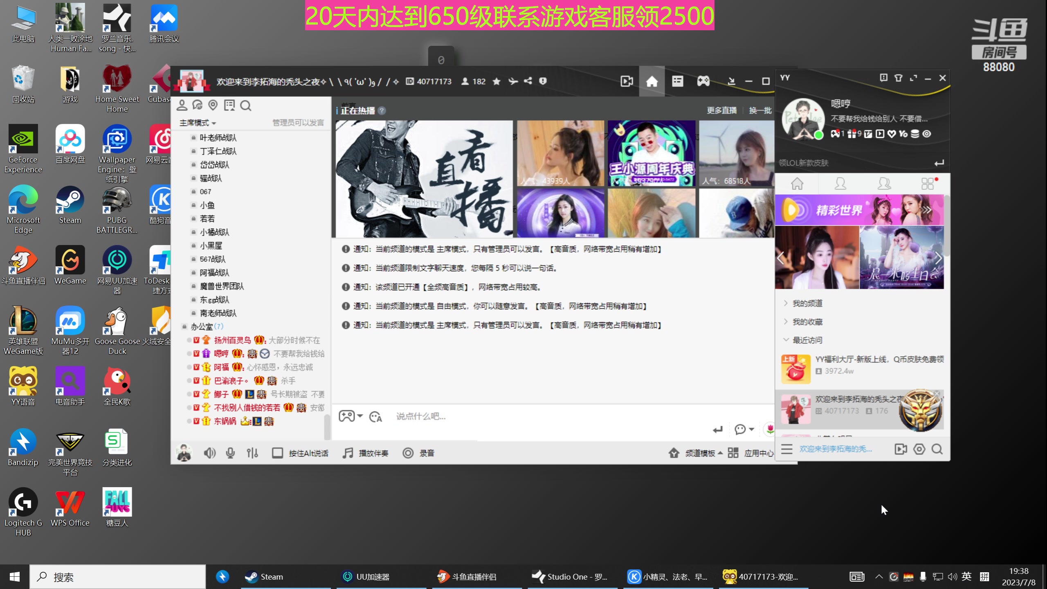Mute the speaker icon in the bottom bar
Screen dimensions: 1047x589
click(209, 453)
